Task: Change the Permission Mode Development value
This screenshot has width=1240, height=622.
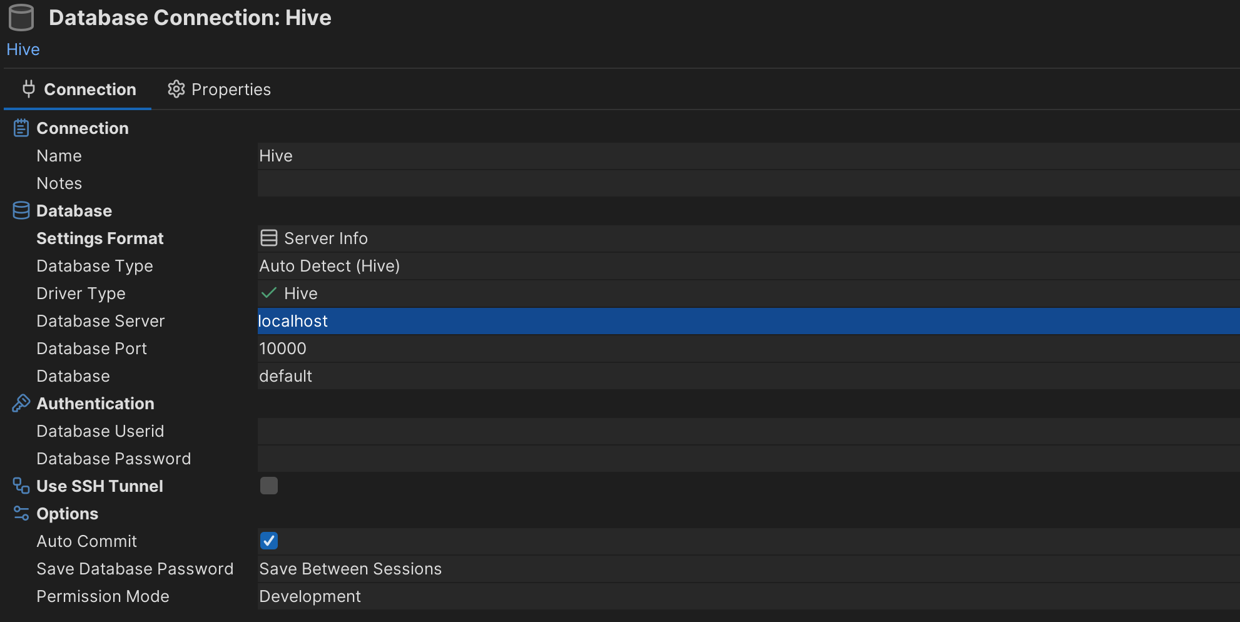Action: 748,596
